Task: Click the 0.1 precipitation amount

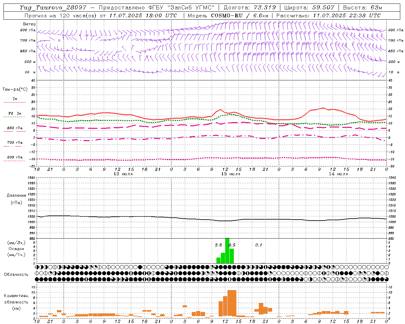Action: point(259,245)
